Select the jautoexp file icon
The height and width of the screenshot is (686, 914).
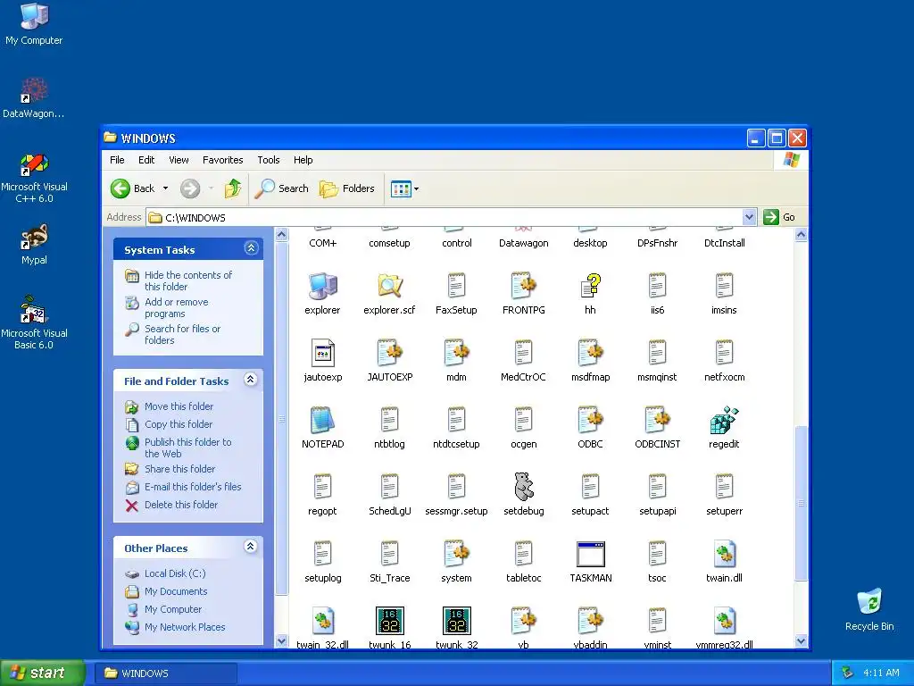point(322,354)
